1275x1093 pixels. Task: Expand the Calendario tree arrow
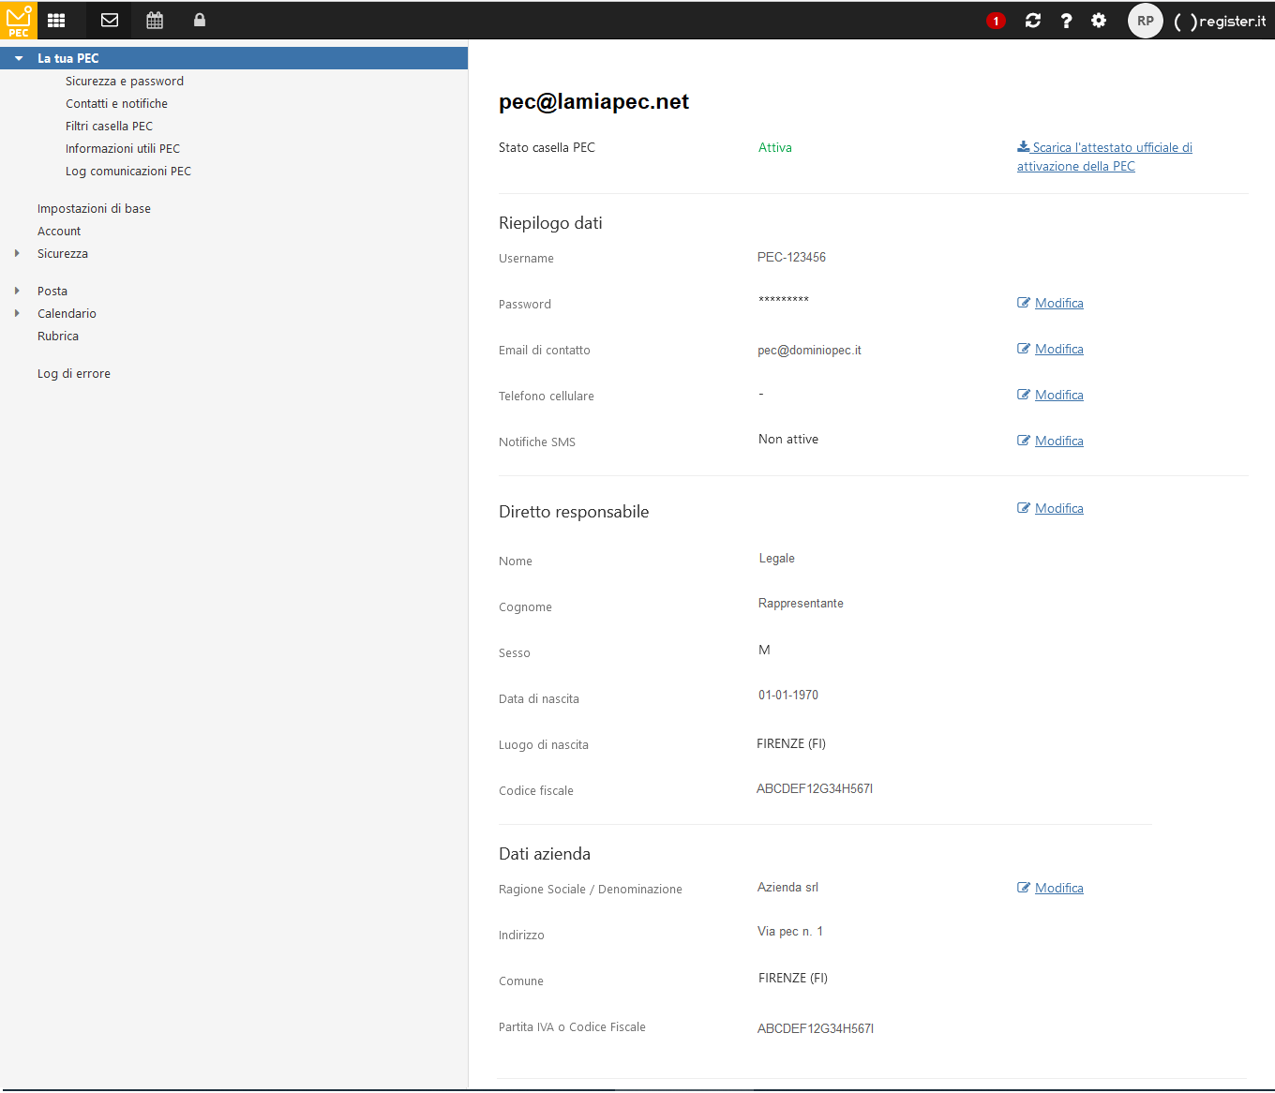coord(17,314)
